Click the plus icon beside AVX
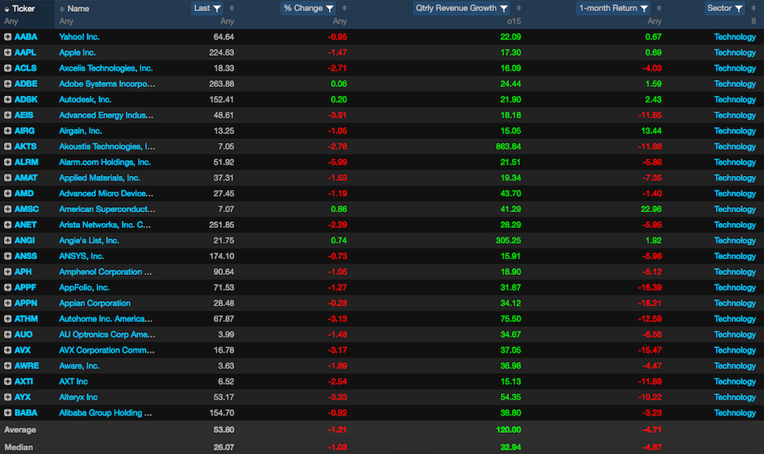The height and width of the screenshot is (454, 764). (x=8, y=350)
